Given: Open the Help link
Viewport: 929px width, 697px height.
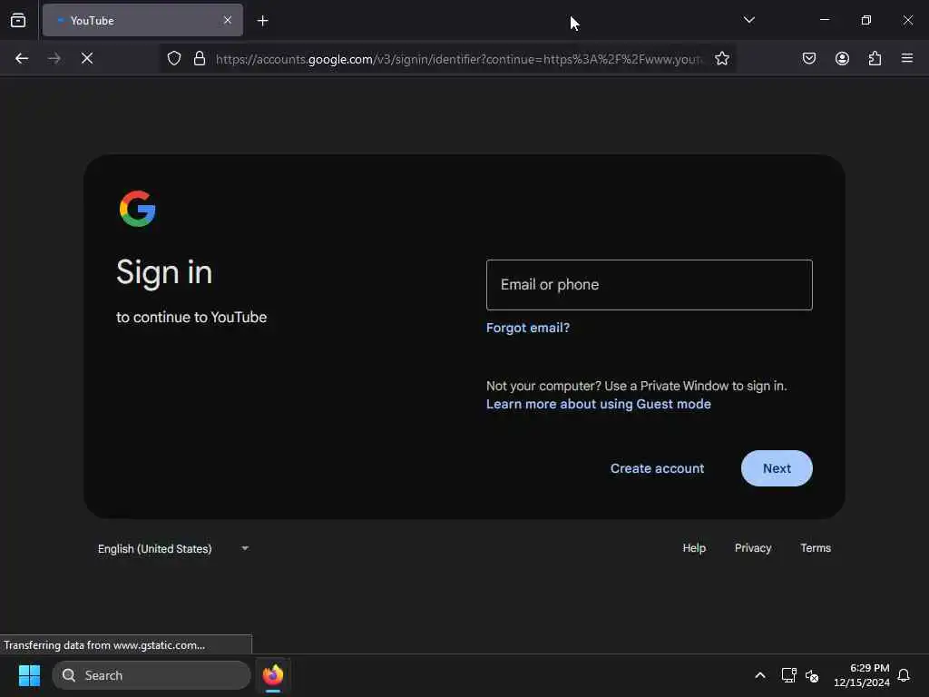Looking at the screenshot, I should 694,548.
